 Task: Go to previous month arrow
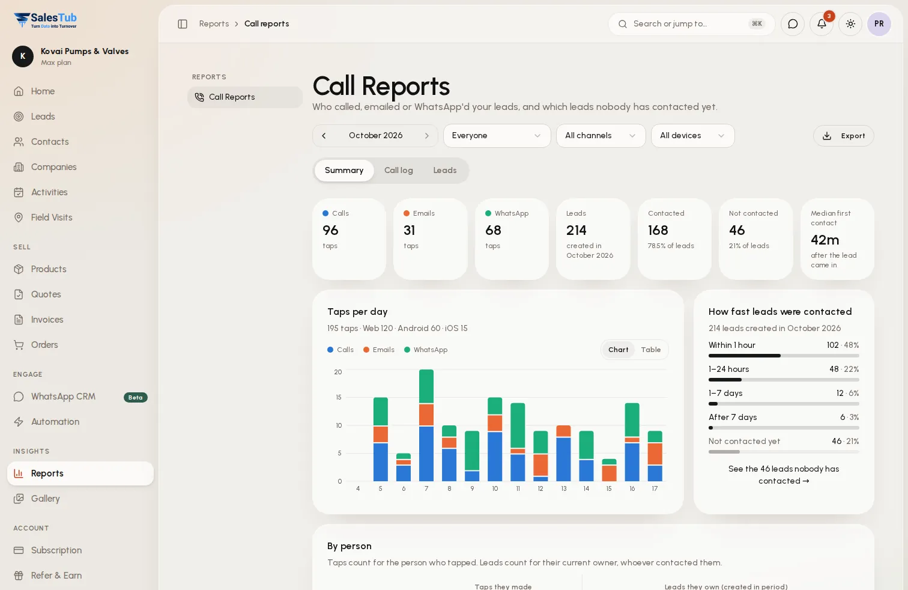[324, 136]
